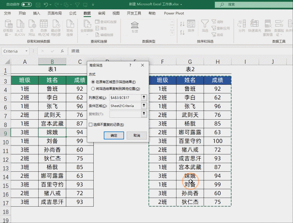This screenshot has height=223, width=293.
Task: Click the Sort A to Z ascending icon
Action: 182,24
